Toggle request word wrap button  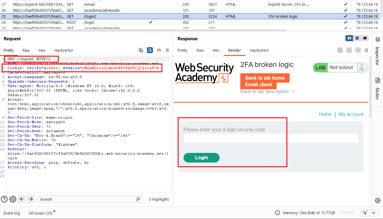pos(150,50)
